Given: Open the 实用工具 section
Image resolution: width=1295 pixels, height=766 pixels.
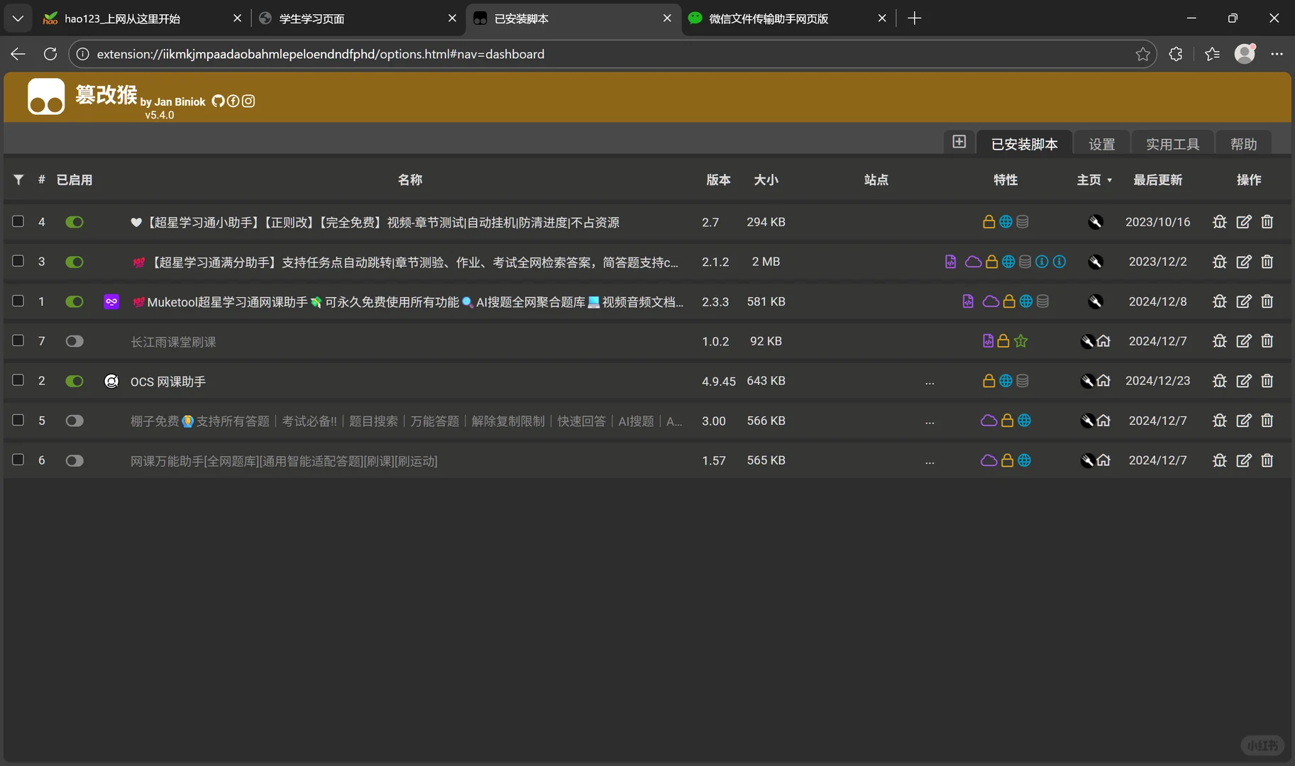Looking at the screenshot, I should [x=1172, y=143].
